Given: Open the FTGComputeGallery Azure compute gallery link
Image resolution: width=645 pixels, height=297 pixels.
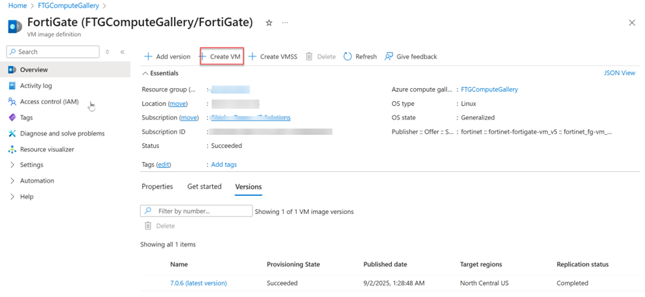Looking at the screenshot, I should (489, 89).
